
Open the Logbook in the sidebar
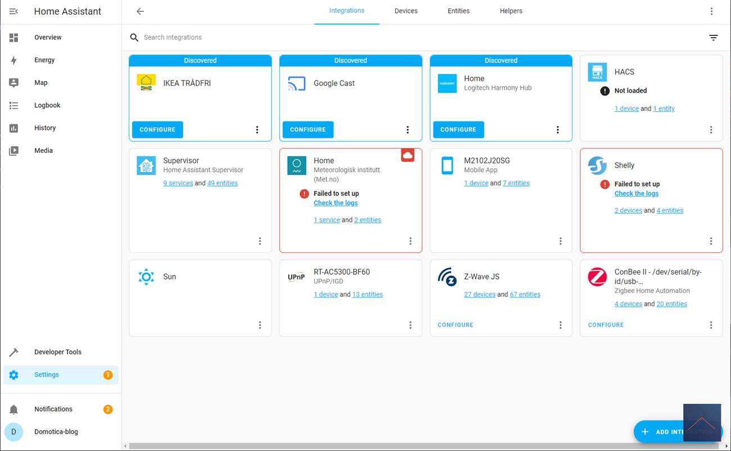47,105
